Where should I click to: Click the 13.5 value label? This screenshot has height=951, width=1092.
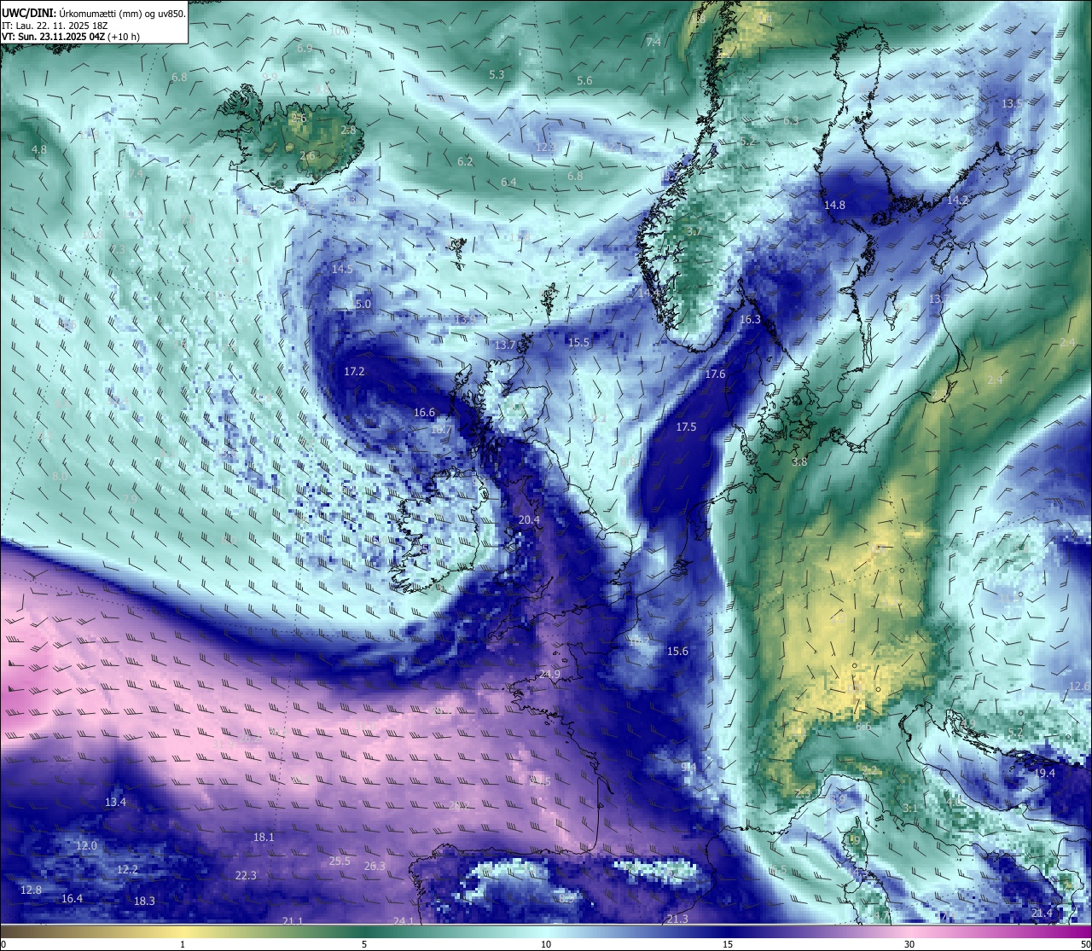[1012, 103]
